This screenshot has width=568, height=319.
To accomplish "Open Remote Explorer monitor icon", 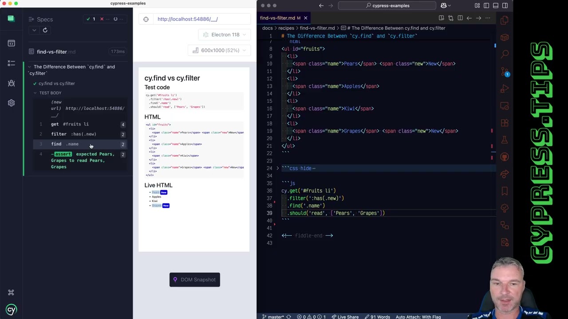I will pos(505,106).
